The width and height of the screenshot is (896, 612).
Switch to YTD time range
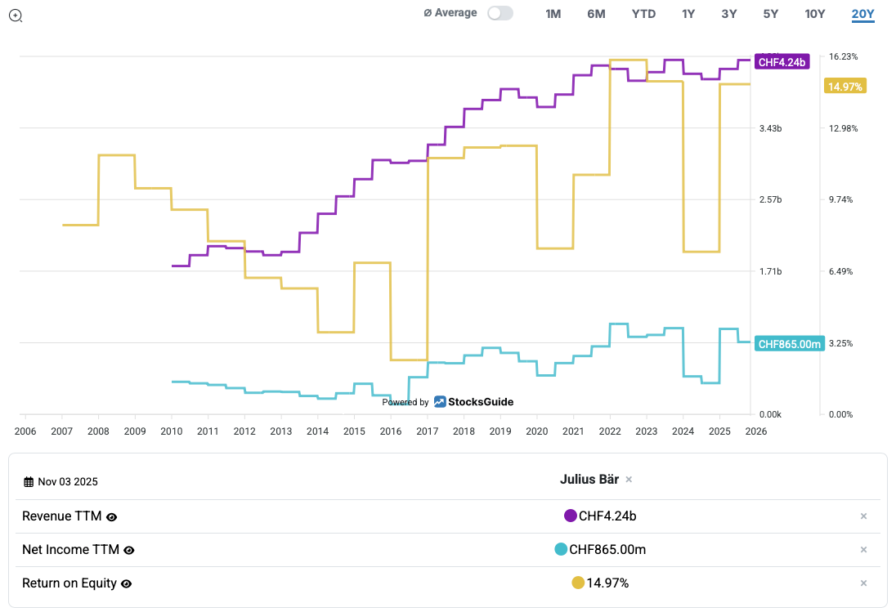coord(643,14)
